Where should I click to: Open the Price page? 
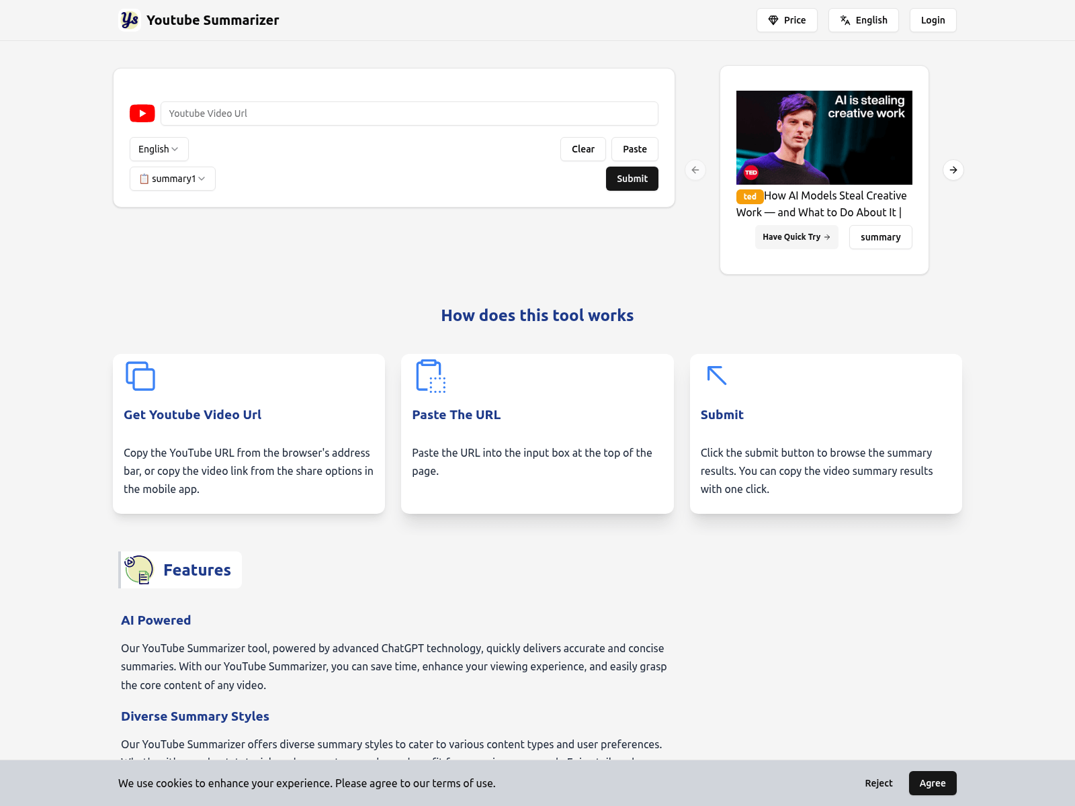[787, 20]
